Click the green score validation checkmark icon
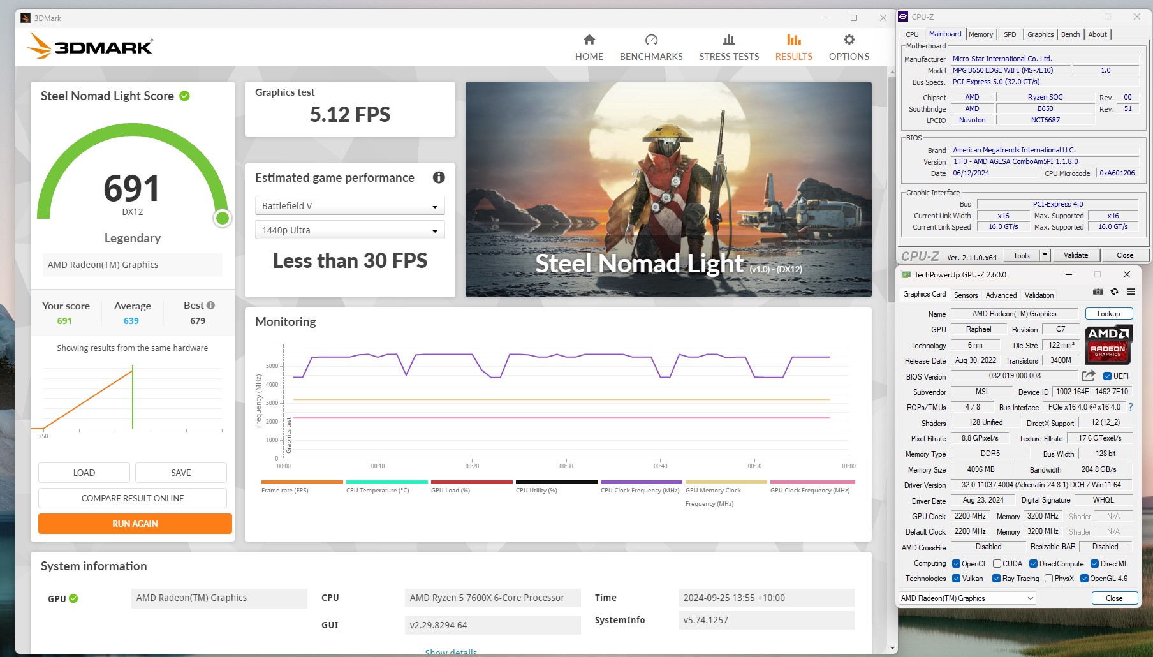The width and height of the screenshot is (1153, 657). click(x=185, y=96)
